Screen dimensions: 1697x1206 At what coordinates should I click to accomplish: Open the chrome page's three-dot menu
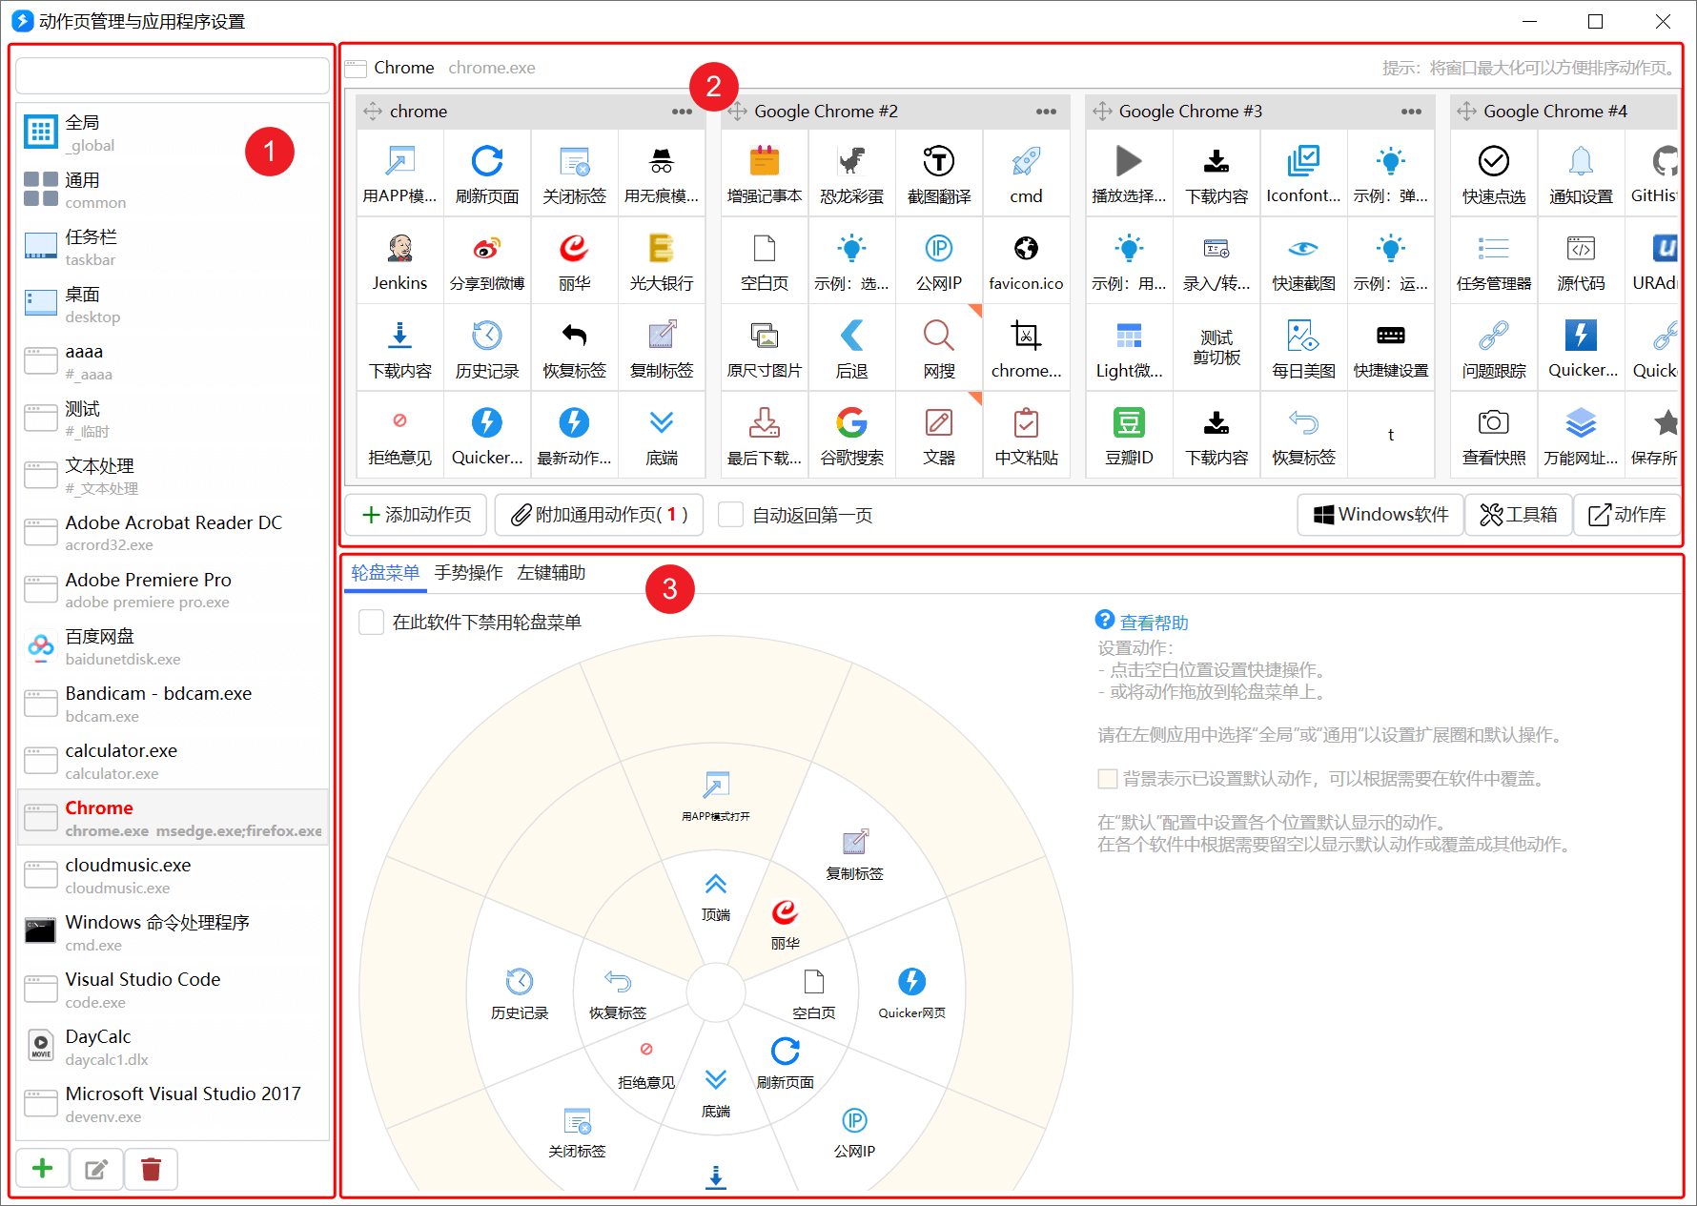tap(682, 112)
